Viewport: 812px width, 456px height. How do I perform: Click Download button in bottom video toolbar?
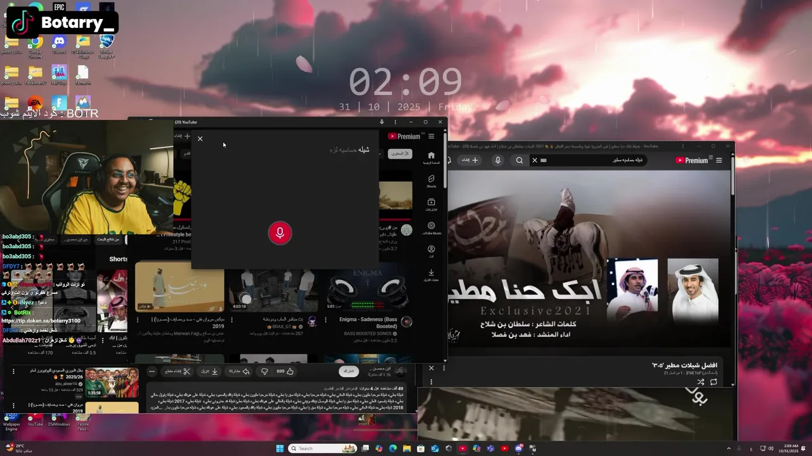tap(210, 371)
